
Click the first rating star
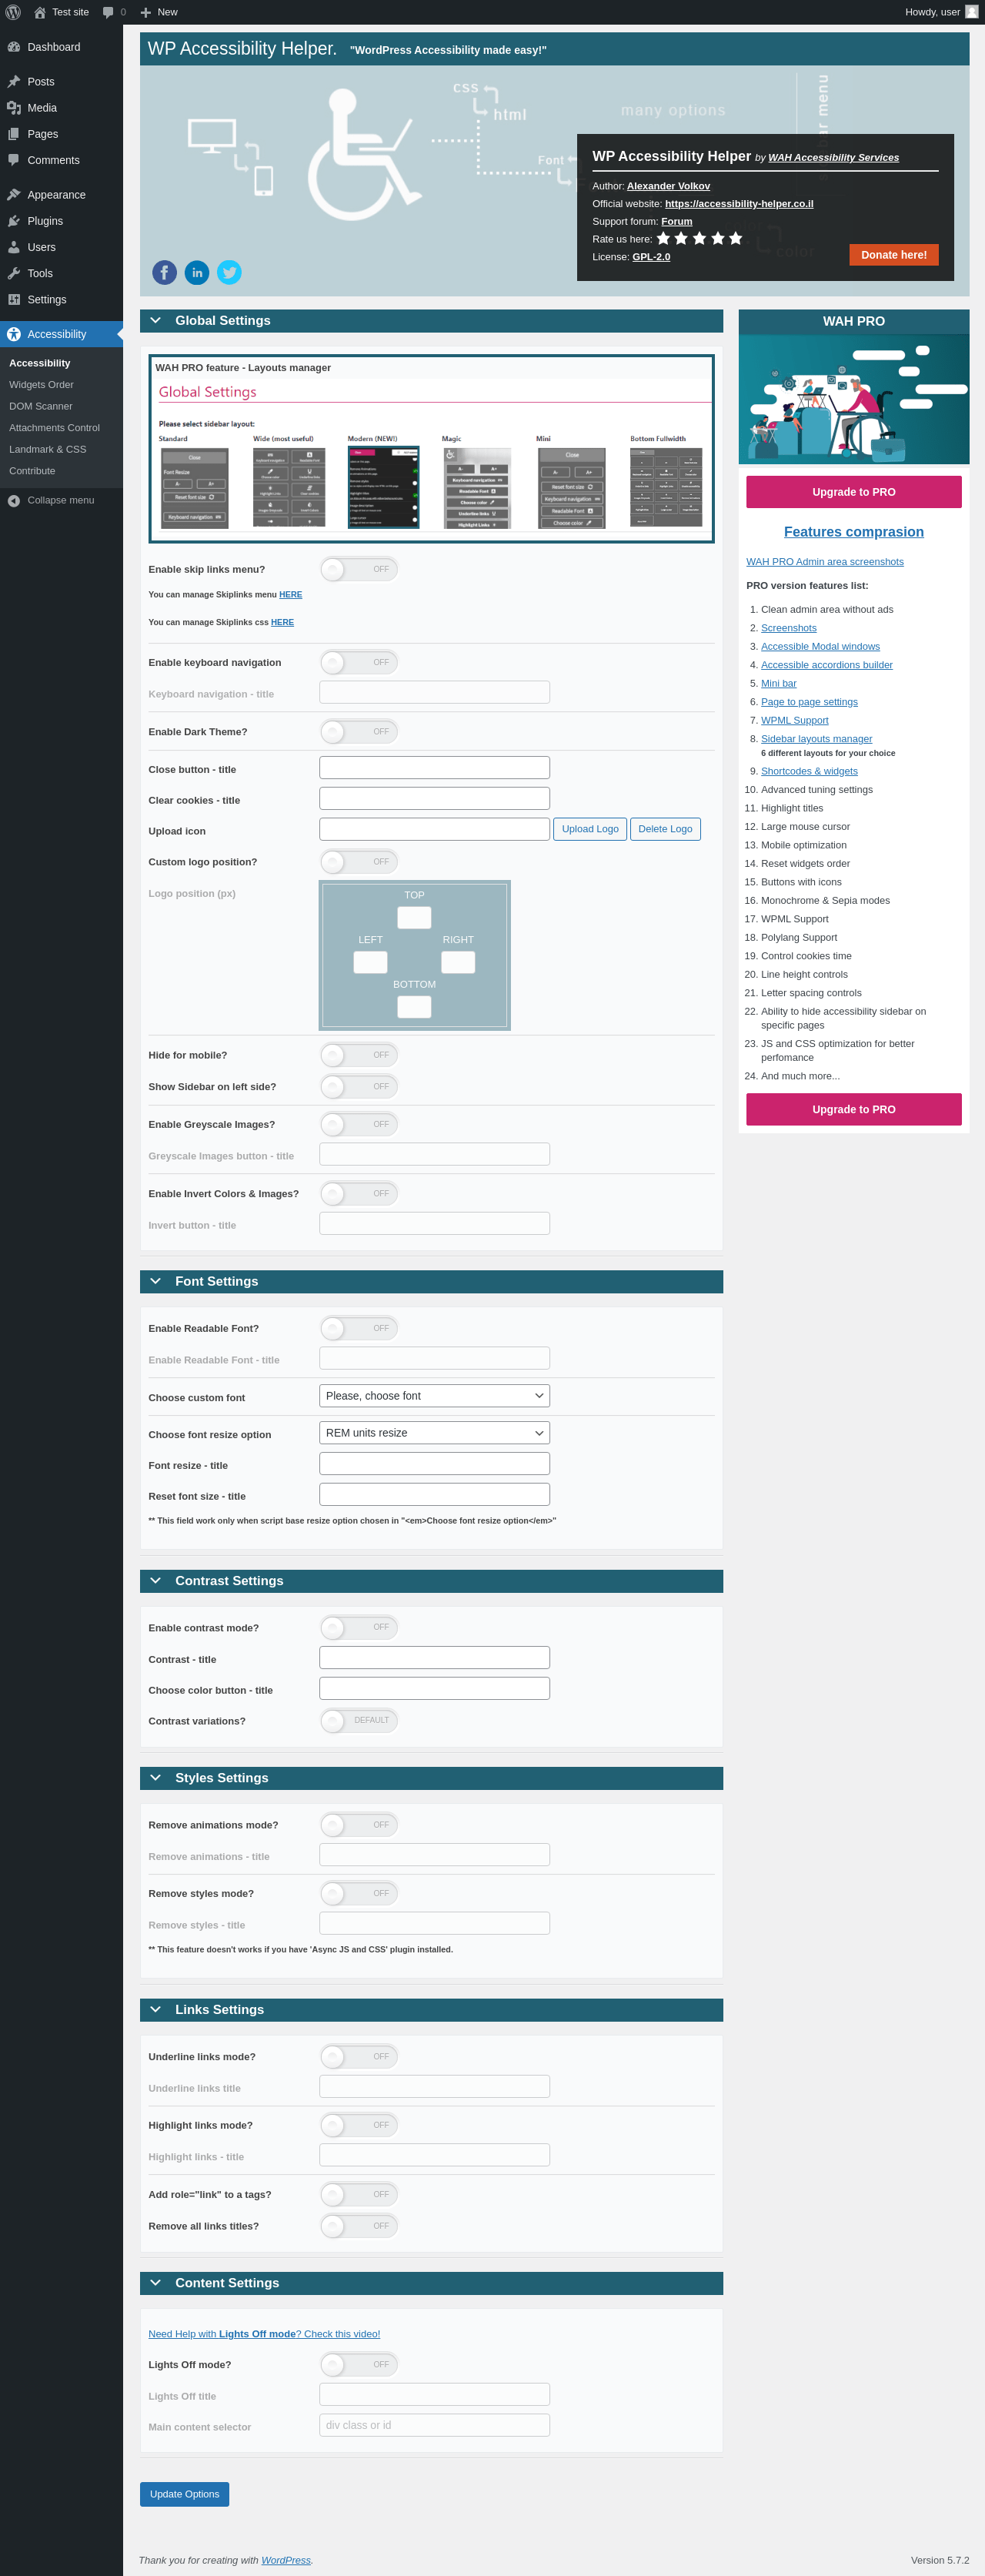coord(663,238)
